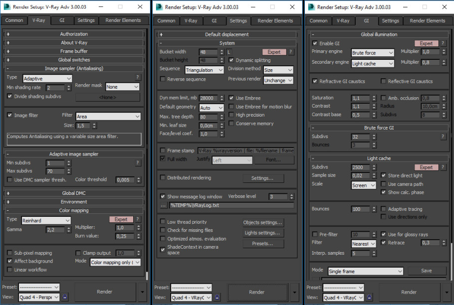Click the help question mark in the Global illumination rollout

pyautogui.click(x=443, y=43)
